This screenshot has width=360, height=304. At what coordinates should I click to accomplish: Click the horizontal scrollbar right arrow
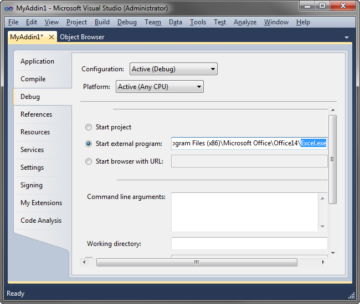tap(323, 262)
